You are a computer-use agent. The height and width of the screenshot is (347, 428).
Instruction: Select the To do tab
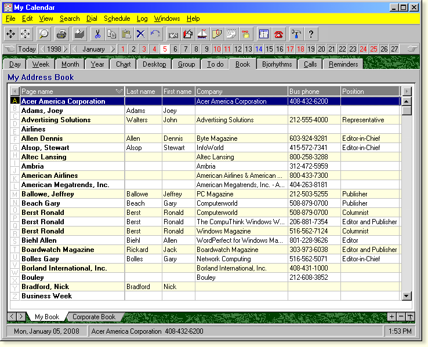pos(215,64)
